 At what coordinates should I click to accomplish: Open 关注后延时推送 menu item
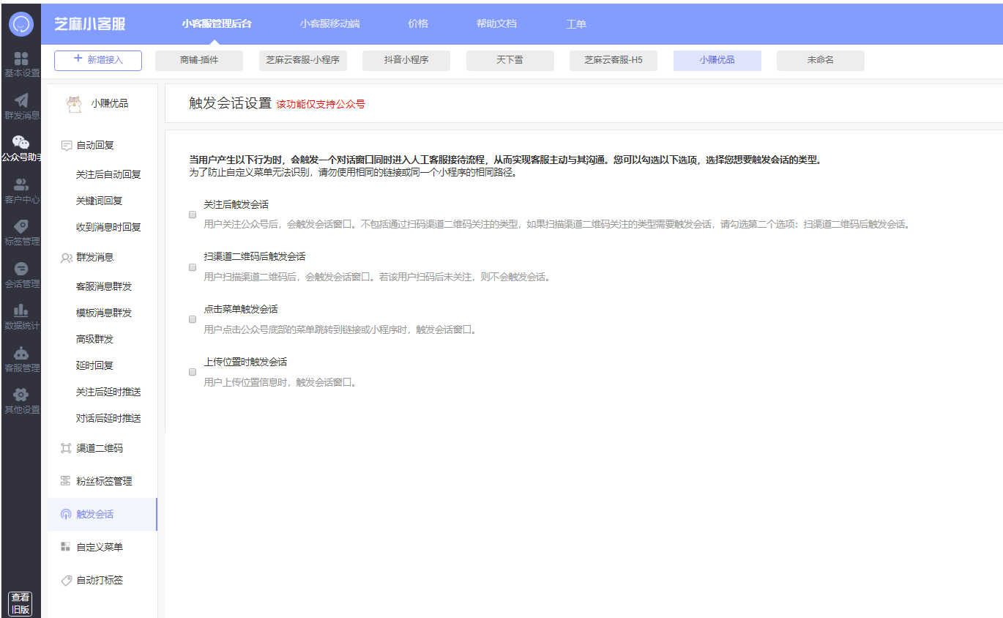108,392
